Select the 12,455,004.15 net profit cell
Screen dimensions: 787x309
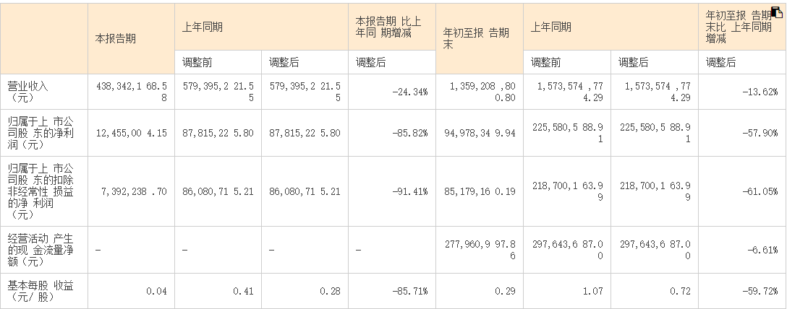(x=131, y=133)
